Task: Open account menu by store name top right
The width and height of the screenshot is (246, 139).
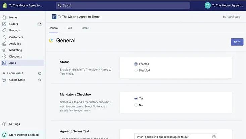Action: click(228, 5)
